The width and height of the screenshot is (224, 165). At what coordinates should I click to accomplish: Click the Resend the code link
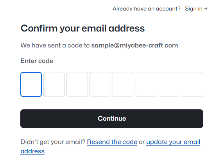point(112,142)
